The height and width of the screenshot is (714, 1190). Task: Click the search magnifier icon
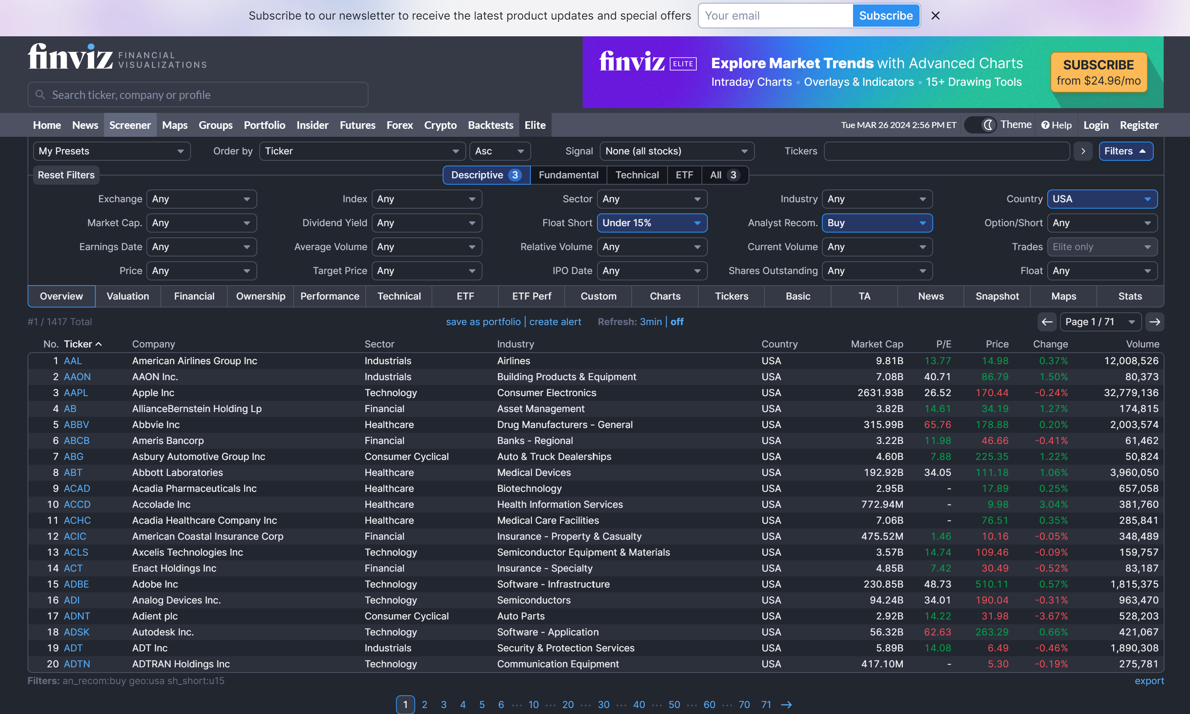pos(40,95)
